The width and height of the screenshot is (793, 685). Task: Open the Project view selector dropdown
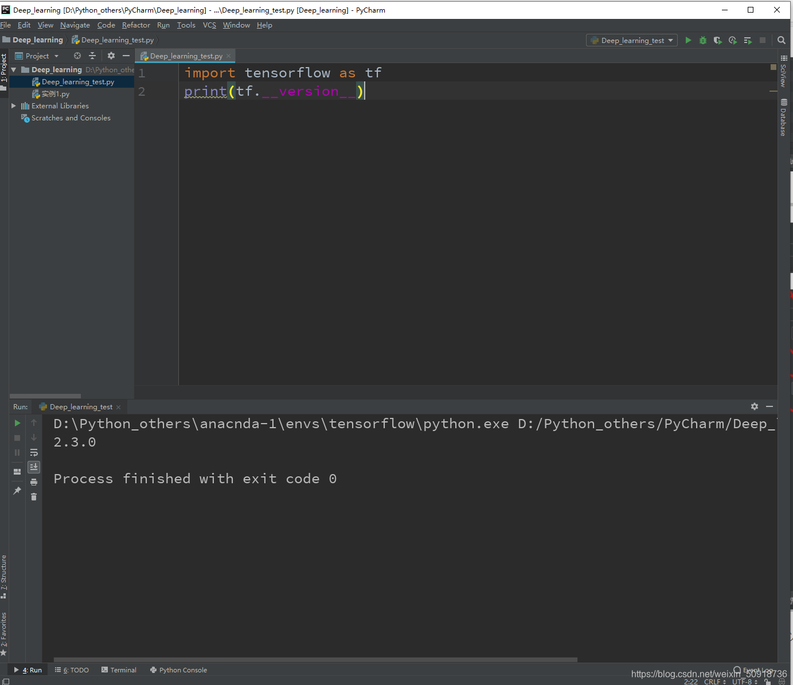click(37, 56)
